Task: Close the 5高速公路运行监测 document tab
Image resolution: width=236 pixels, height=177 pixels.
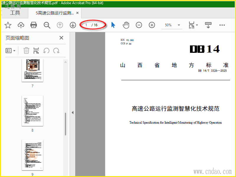Action: coord(77,13)
